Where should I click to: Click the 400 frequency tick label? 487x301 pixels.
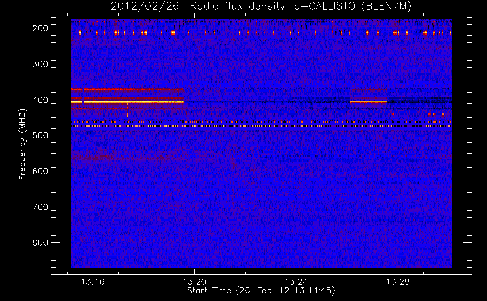[40, 100]
